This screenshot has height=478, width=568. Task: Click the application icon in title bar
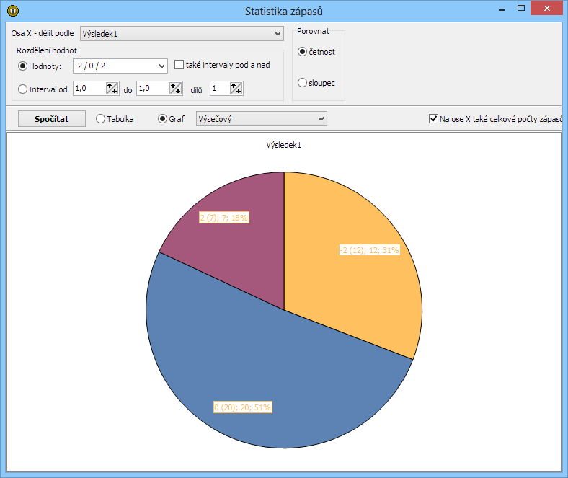tap(13, 11)
